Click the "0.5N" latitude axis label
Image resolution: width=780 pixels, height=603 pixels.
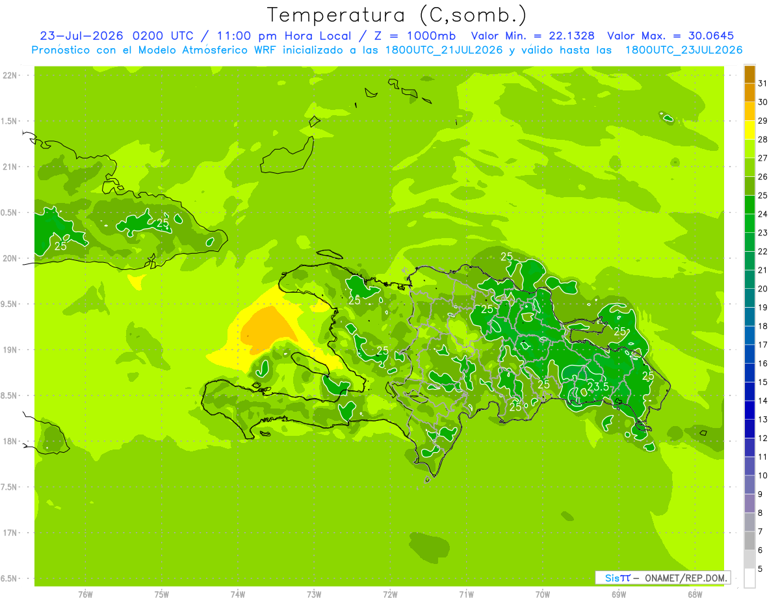pyautogui.click(x=10, y=213)
